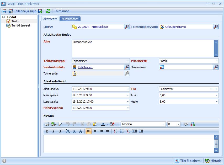Toggle align text right
224x165 pixels.
(101, 131)
